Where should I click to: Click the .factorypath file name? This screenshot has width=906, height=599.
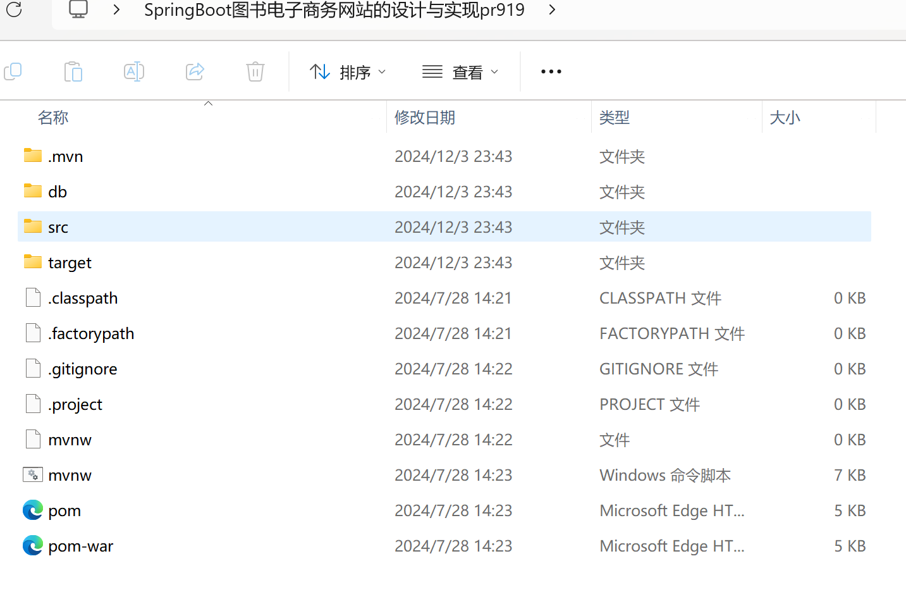pyautogui.click(x=91, y=334)
